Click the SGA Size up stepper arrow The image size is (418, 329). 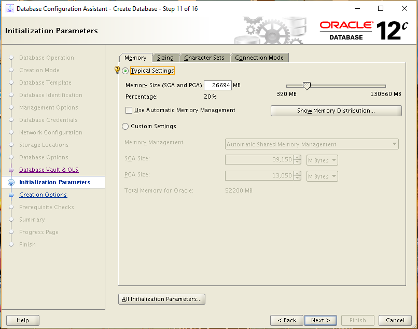(296, 158)
